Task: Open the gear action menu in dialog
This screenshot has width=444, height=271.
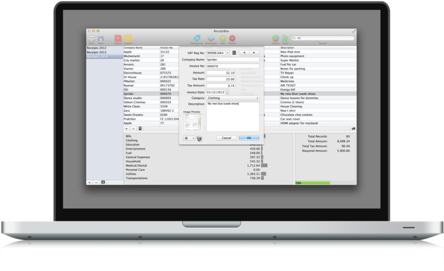Action: click(x=189, y=138)
